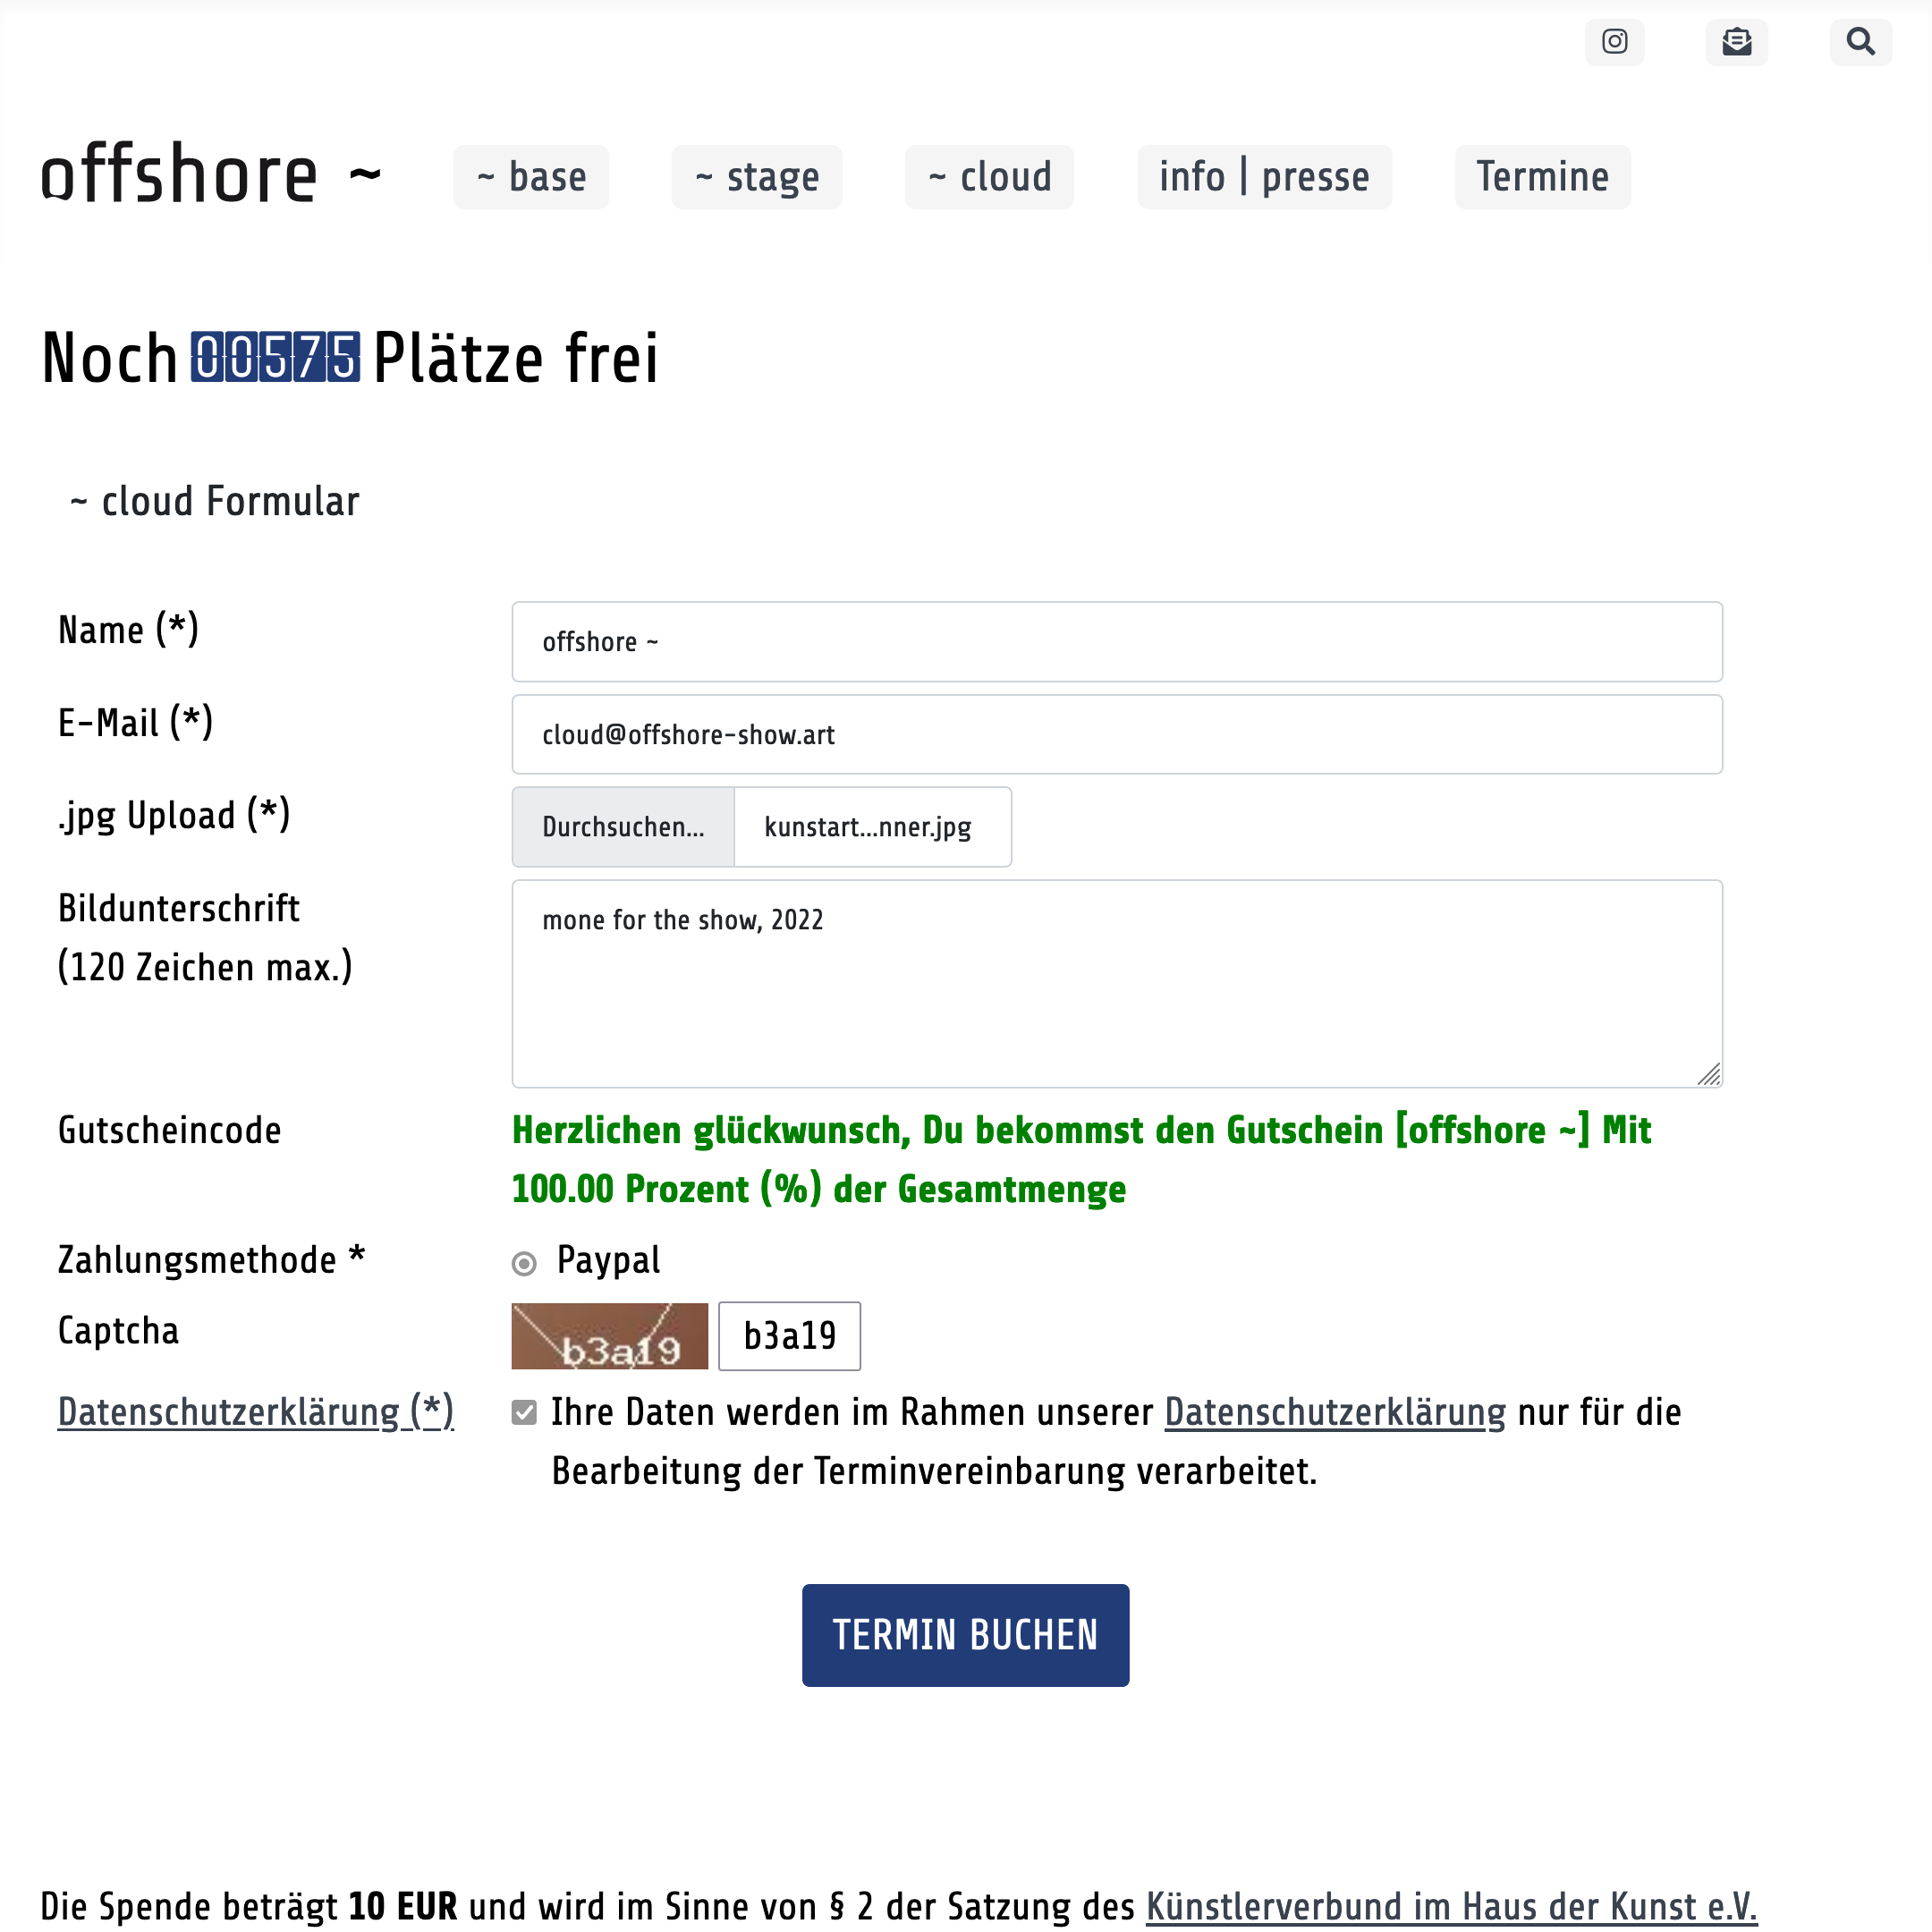Click the search magnifier icon in header

[1860, 39]
